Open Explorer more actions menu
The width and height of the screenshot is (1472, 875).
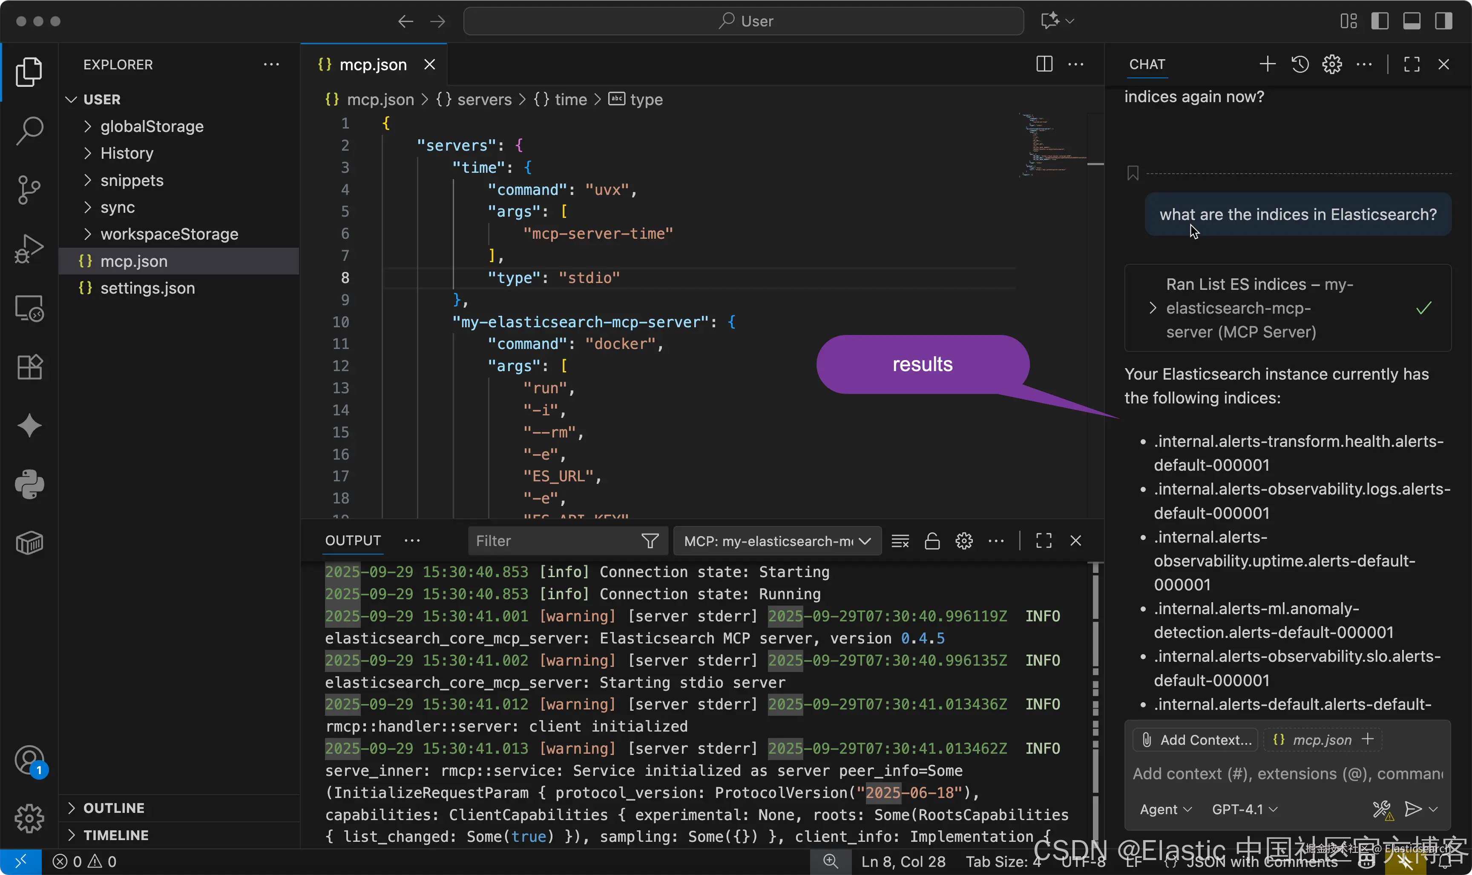(271, 64)
